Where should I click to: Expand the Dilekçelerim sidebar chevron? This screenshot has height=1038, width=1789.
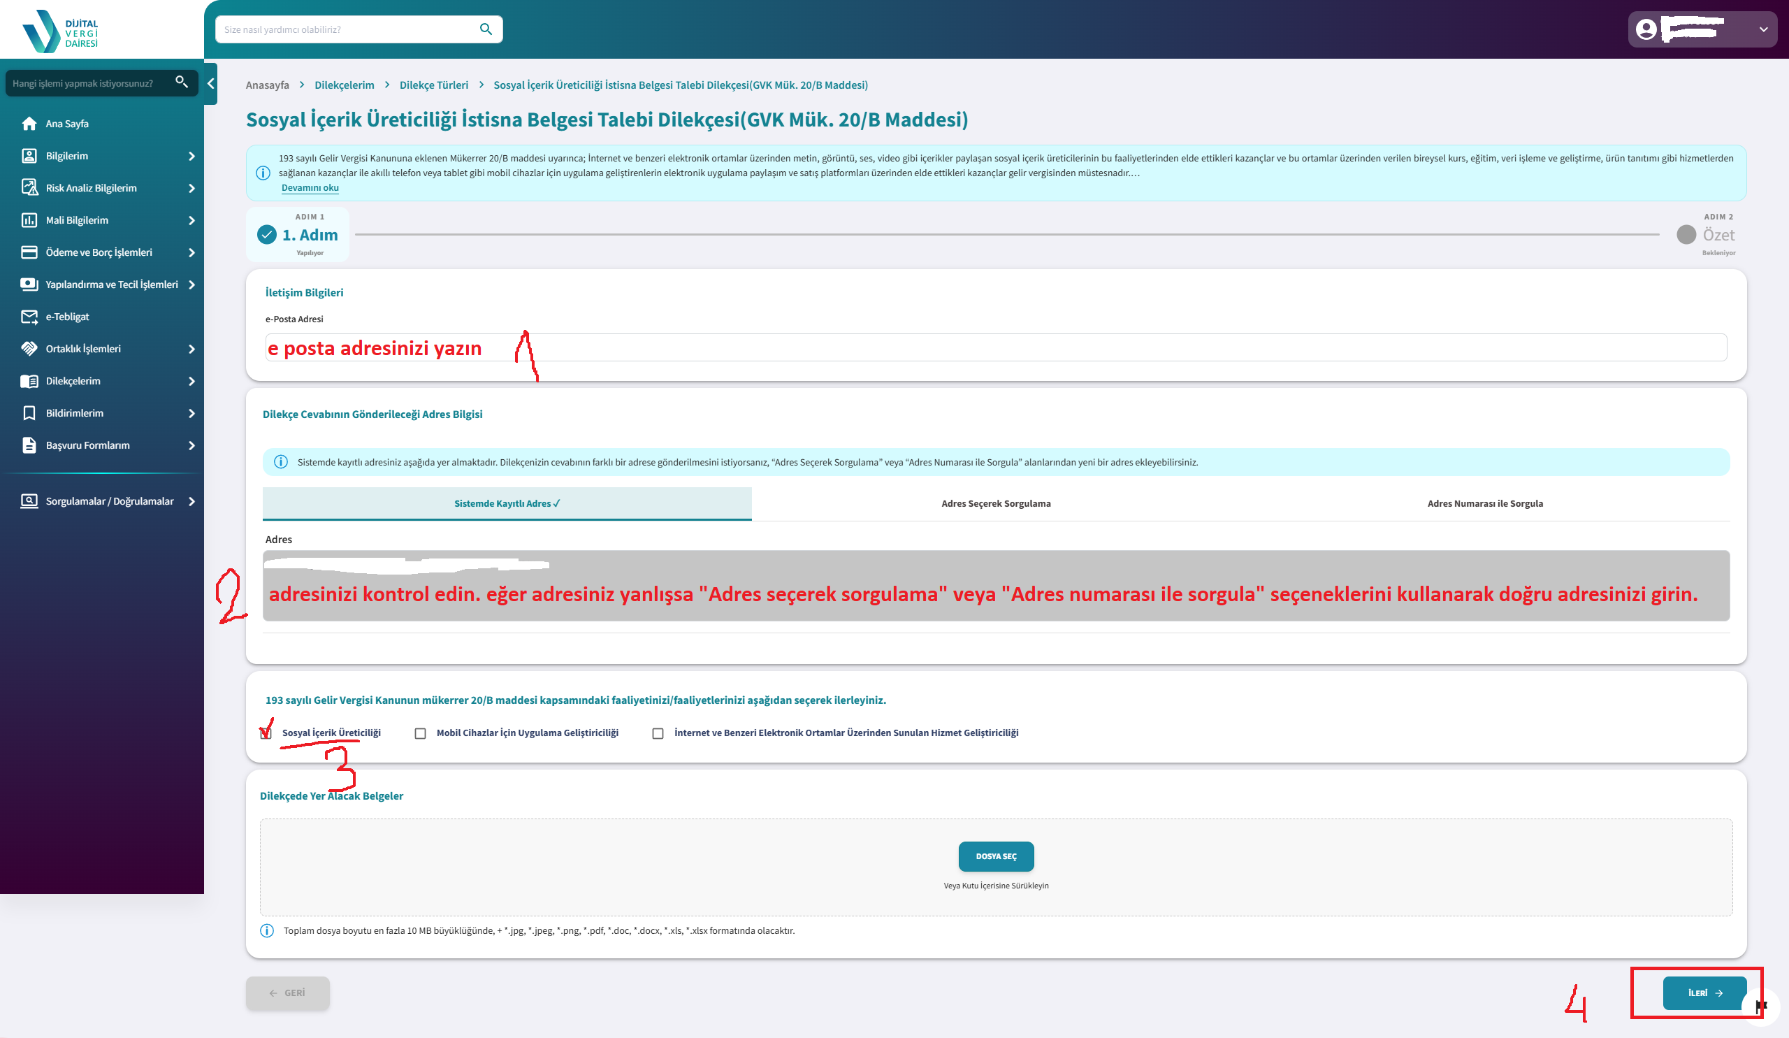pyautogui.click(x=191, y=381)
